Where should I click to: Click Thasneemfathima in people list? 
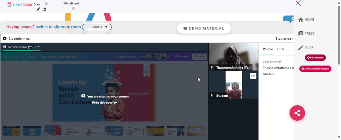(x=278, y=68)
